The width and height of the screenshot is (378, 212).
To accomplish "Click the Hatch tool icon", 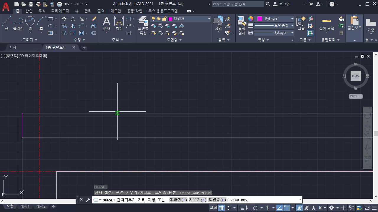I will [51, 33].
